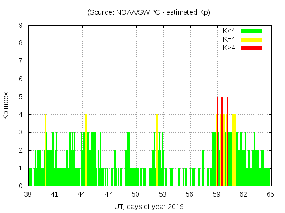
Task: Click the first red bar just after day 59
Action: [217, 142]
